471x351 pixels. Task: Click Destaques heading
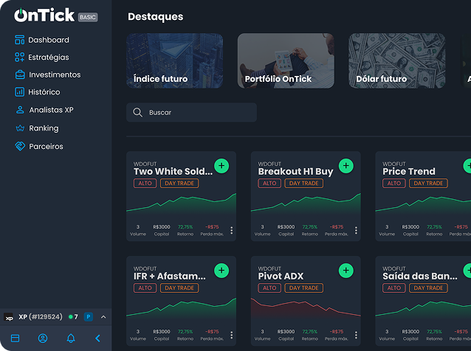coord(156,17)
